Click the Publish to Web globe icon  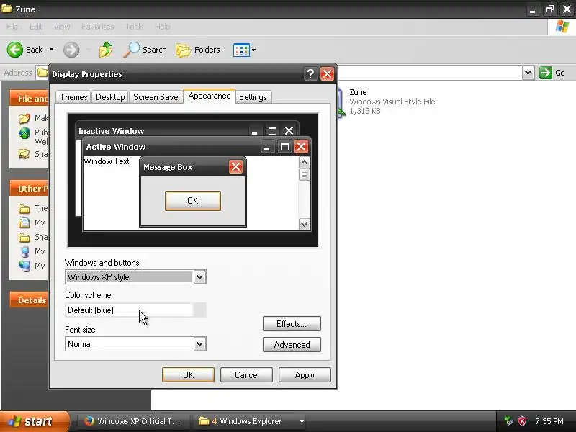(x=24, y=133)
